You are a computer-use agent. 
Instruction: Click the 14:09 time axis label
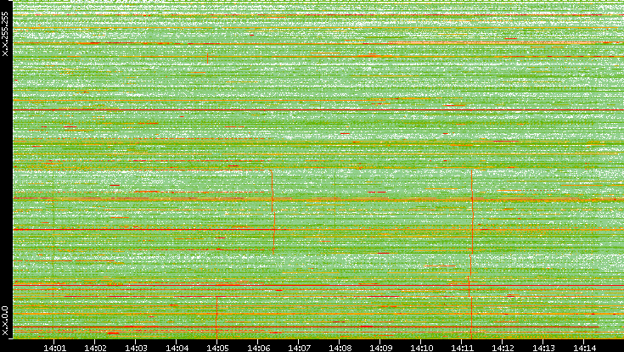[x=380, y=348]
